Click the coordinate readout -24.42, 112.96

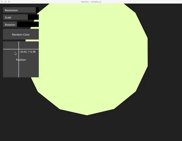pos(28,52)
